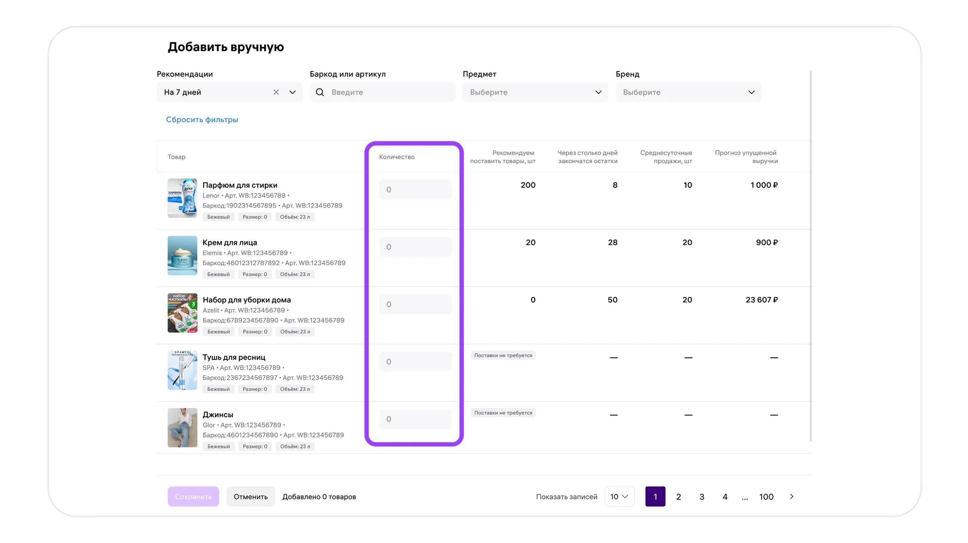Click the "Поставки не требуется" tag for Джинсы
Viewport: 968px width, 543px height.
pyautogui.click(x=503, y=413)
